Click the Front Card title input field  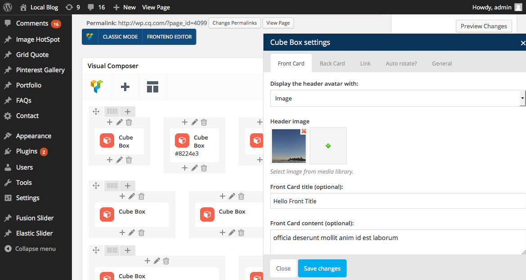397,201
